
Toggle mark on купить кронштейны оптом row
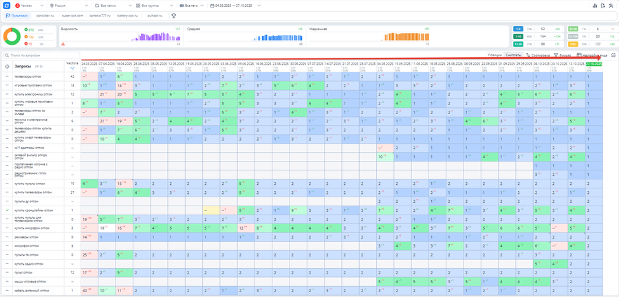pyautogui.click(x=7, y=210)
